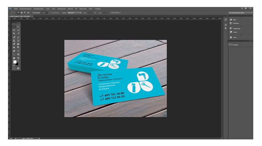The image size is (262, 146).
Task: Select the Blur tool
Action: [14, 47]
